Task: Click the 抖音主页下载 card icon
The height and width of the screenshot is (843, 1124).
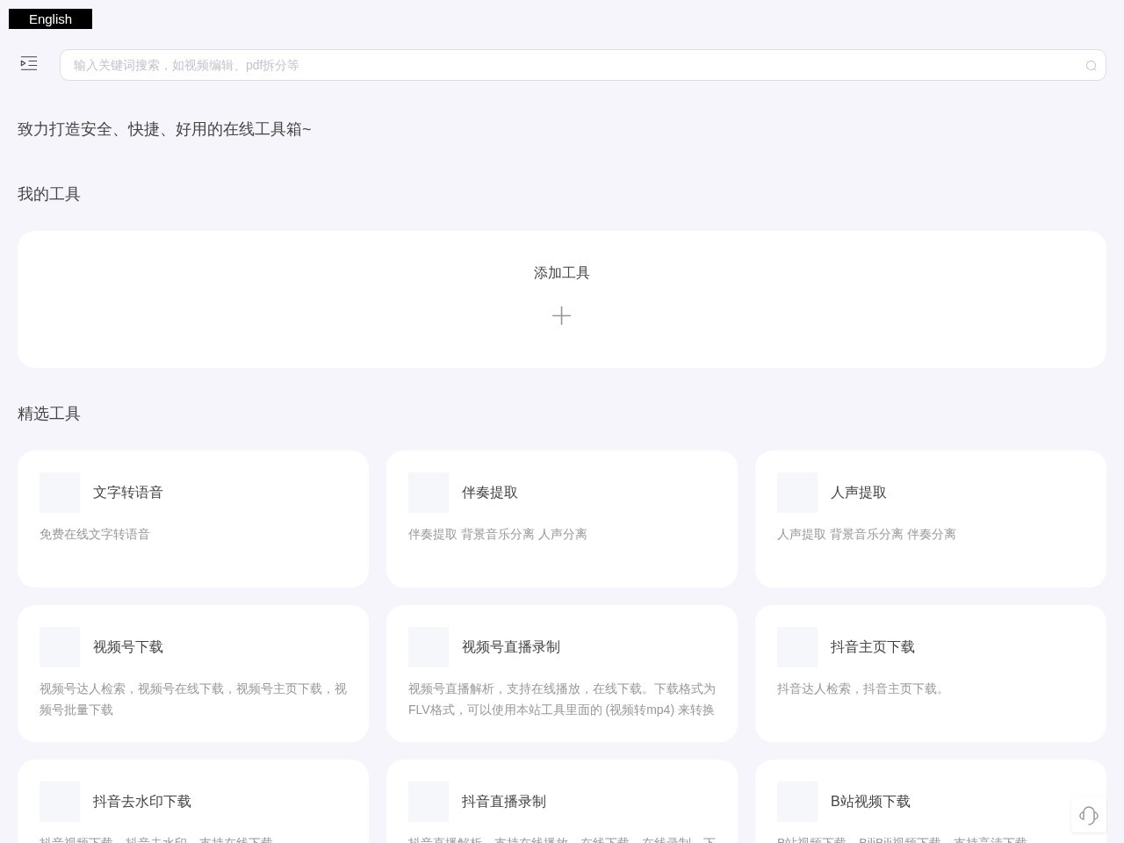Action: point(797,647)
